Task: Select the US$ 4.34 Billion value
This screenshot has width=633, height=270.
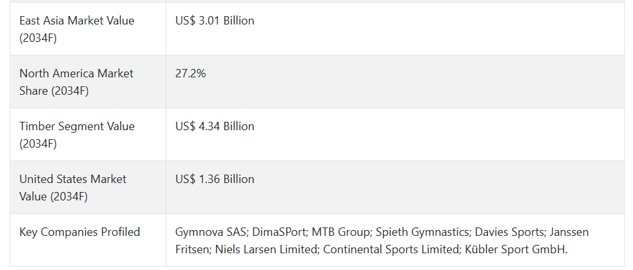Action: point(215,126)
